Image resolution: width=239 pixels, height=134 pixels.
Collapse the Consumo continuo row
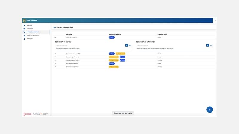[x=55, y=38]
